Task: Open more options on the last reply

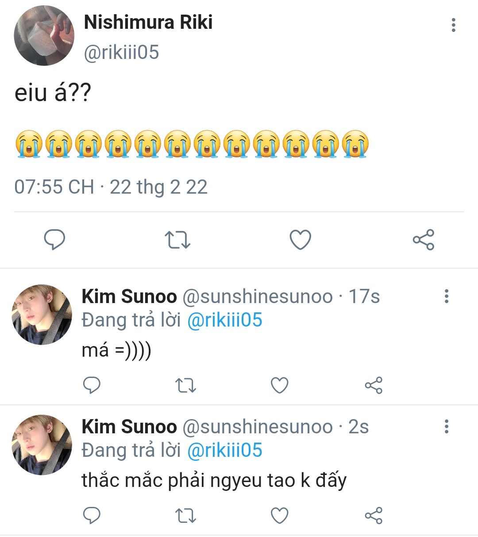Action: click(x=447, y=426)
